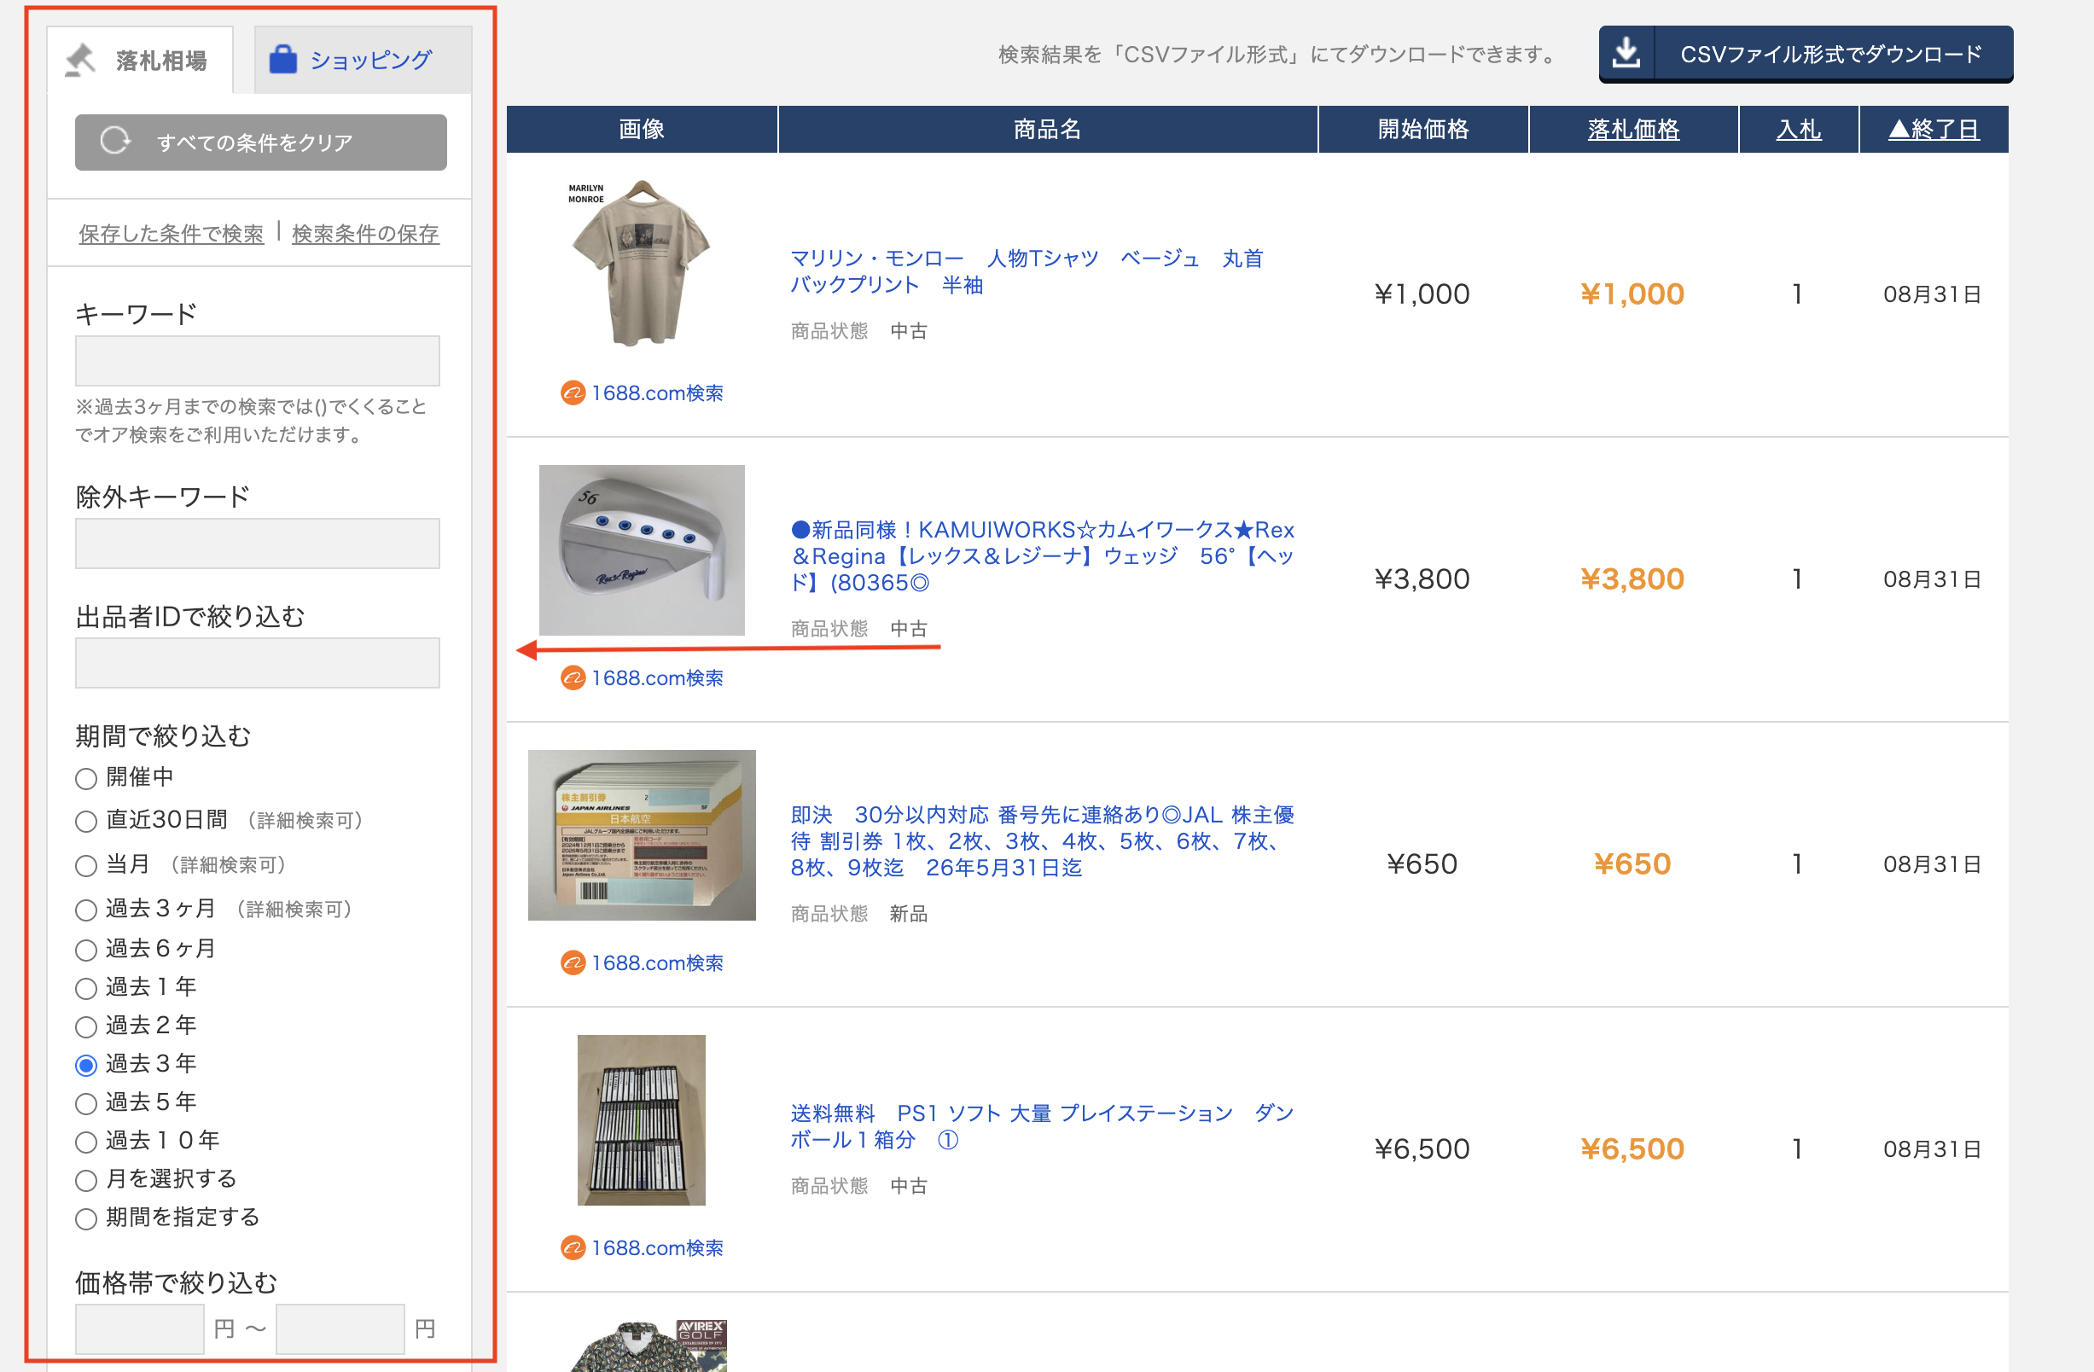This screenshot has width=2094, height=1372.
Task: Sort by 落札価格 column header
Action: tap(1633, 130)
